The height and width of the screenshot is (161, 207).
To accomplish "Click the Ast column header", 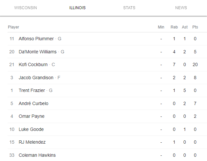I will pyautogui.click(x=185, y=27).
